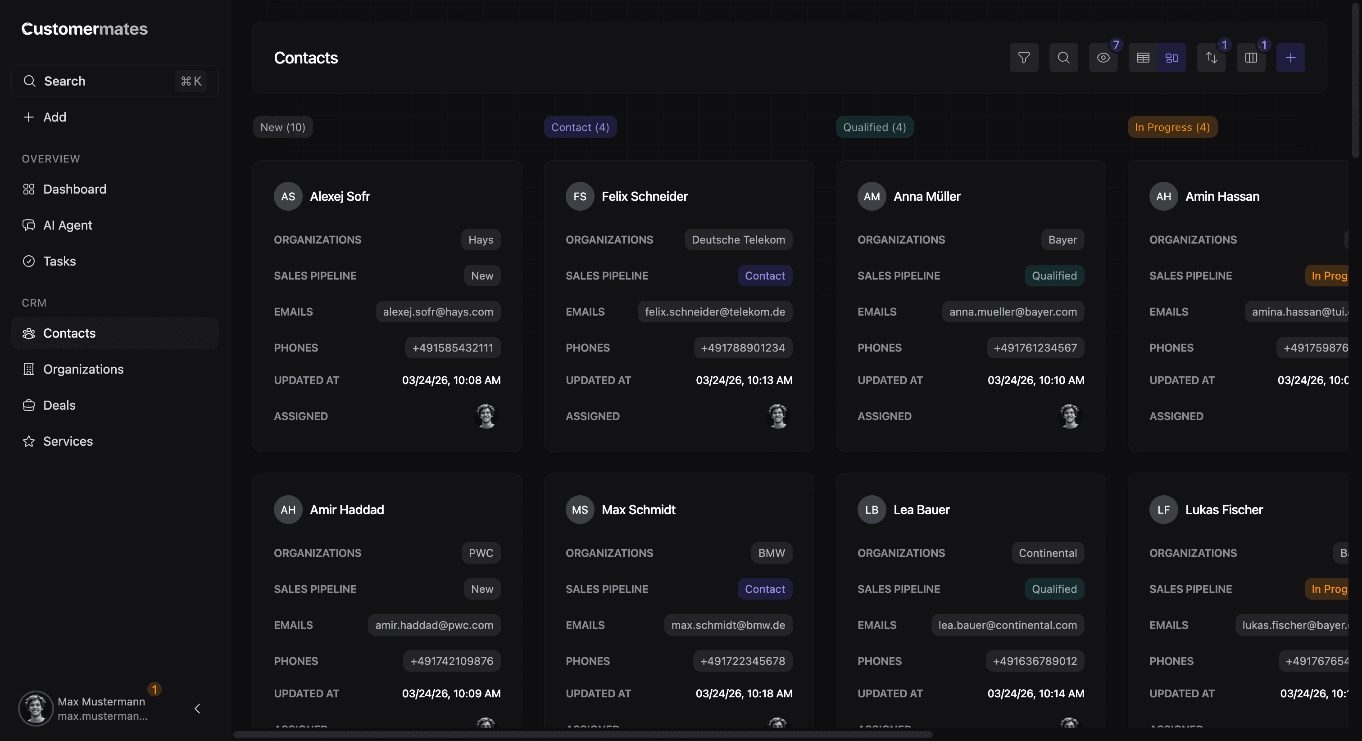Screen dimensions: 1362x741
Task: Switch to table view layout
Action: tap(1143, 58)
